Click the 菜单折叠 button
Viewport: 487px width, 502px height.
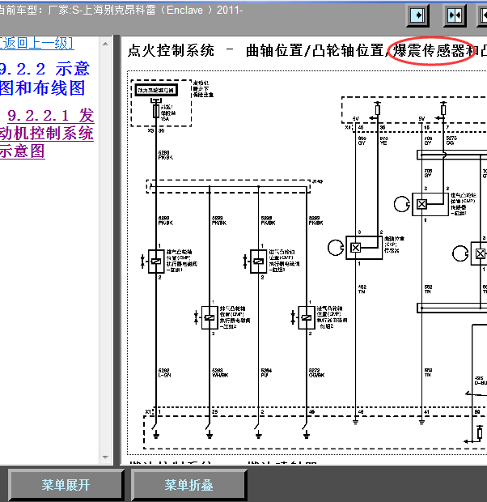coord(188,485)
